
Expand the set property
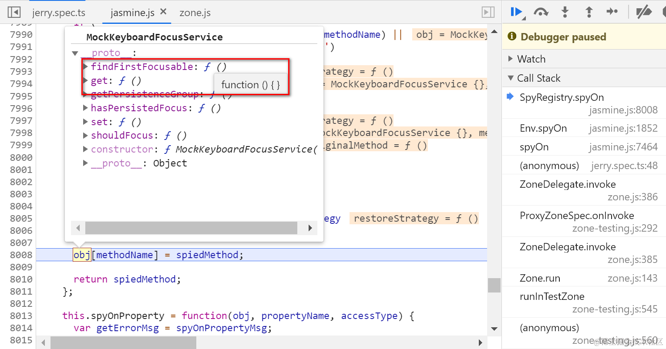(x=86, y=122)
